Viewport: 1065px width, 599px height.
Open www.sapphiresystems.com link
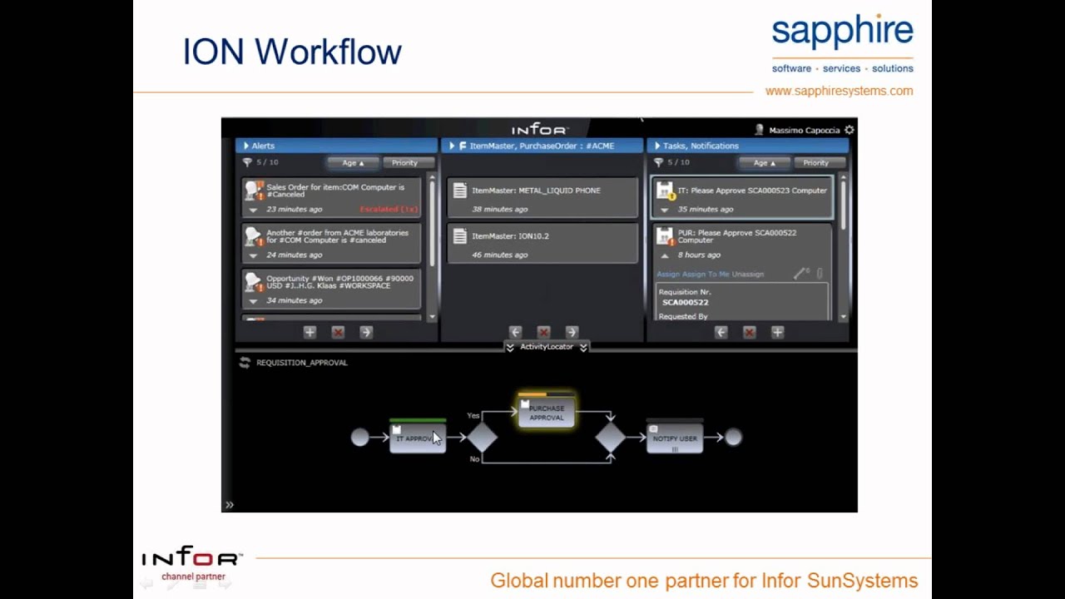click(x=839, y=91)
